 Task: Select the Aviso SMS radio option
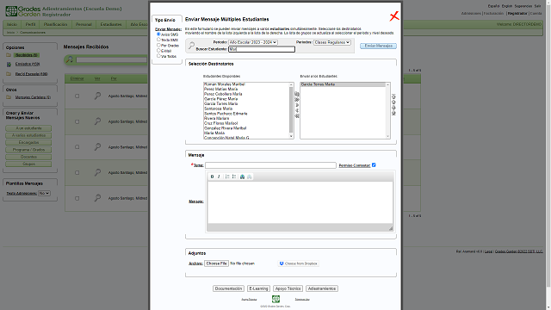[x=158, y=34]
